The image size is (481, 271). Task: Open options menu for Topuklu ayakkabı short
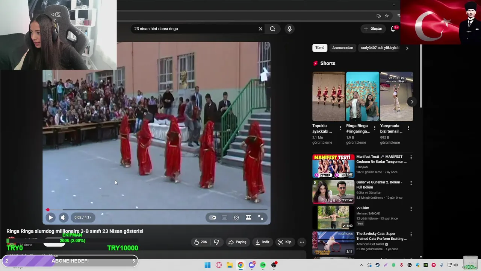tap(341, 128)
